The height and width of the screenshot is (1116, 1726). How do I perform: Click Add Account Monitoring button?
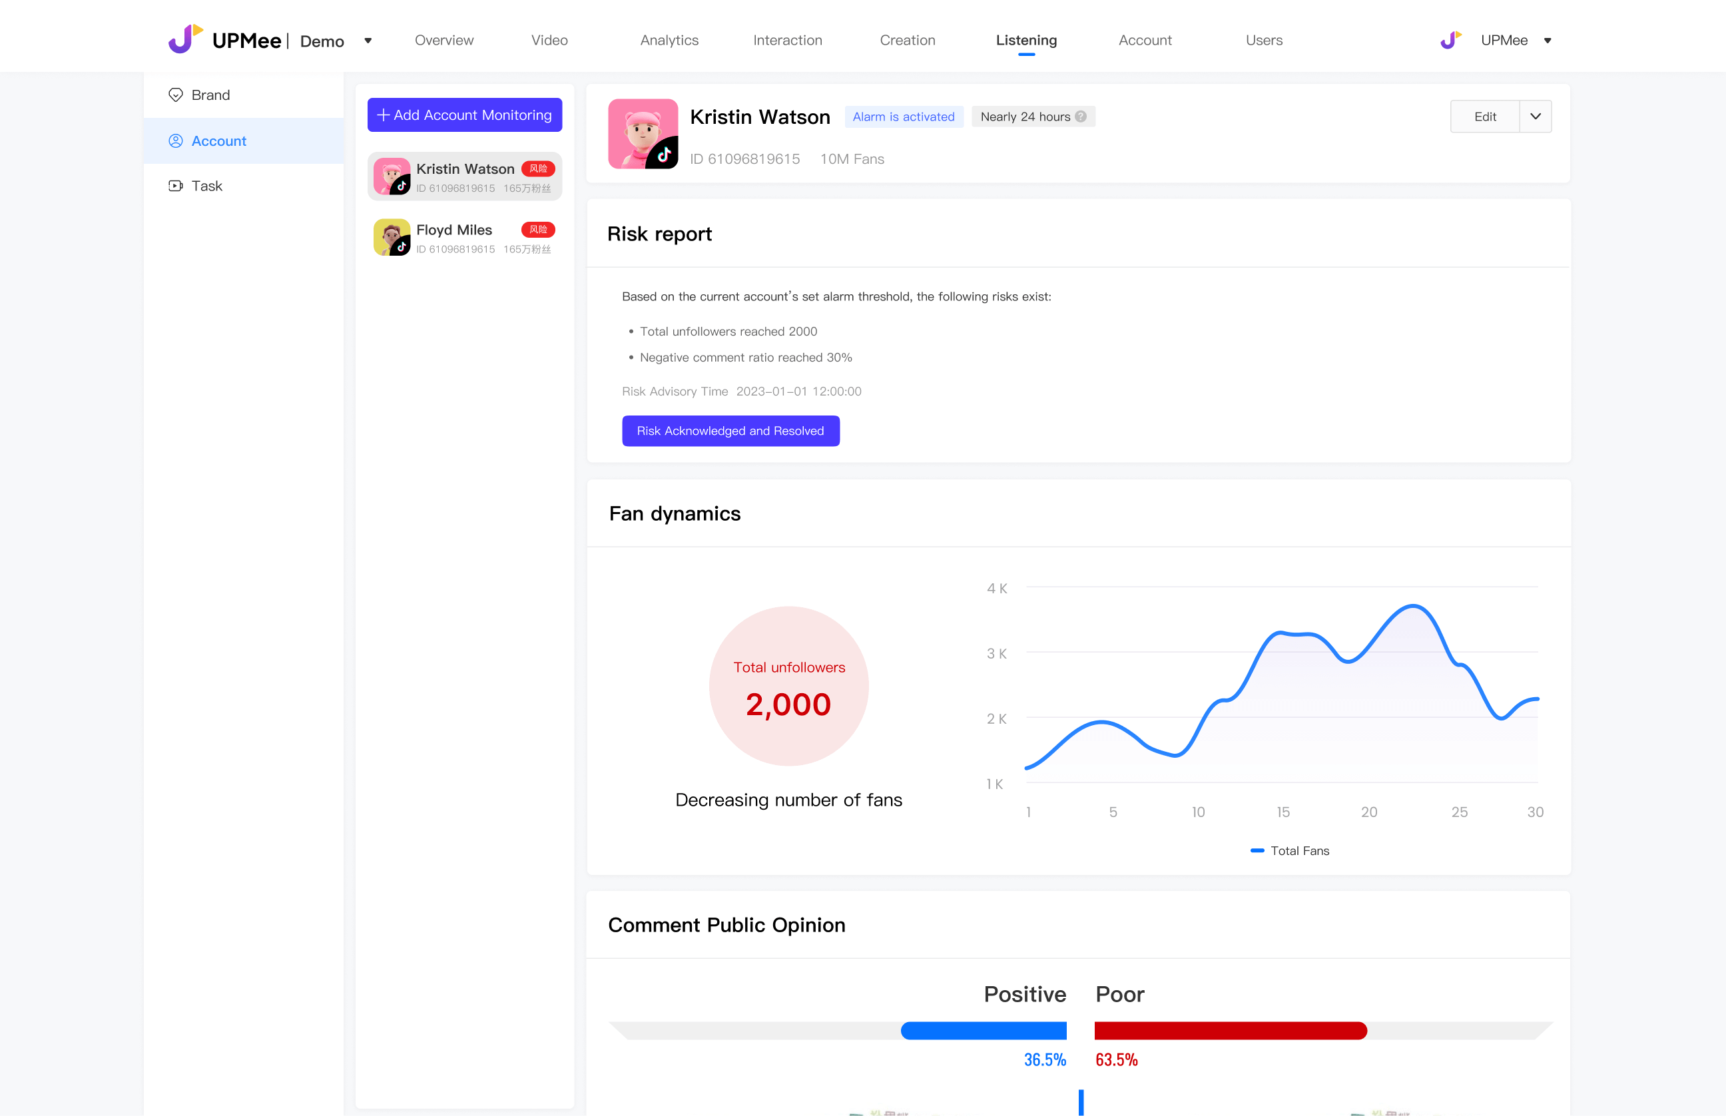465,115
